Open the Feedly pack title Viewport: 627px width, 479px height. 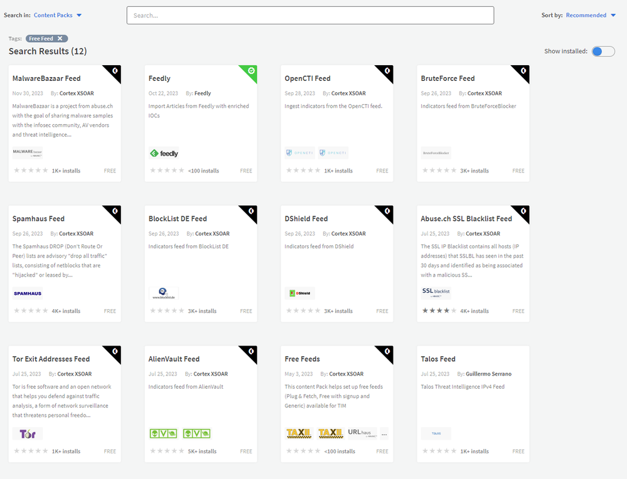tap(159, 78)
